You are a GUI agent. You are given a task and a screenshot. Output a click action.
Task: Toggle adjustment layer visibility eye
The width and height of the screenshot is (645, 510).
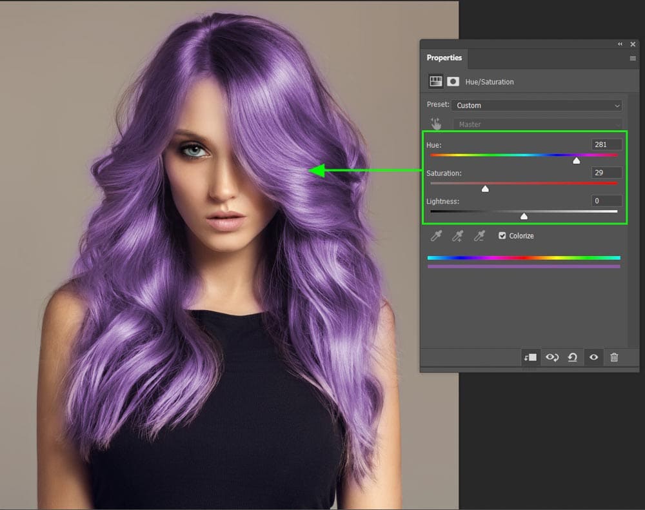593,357
